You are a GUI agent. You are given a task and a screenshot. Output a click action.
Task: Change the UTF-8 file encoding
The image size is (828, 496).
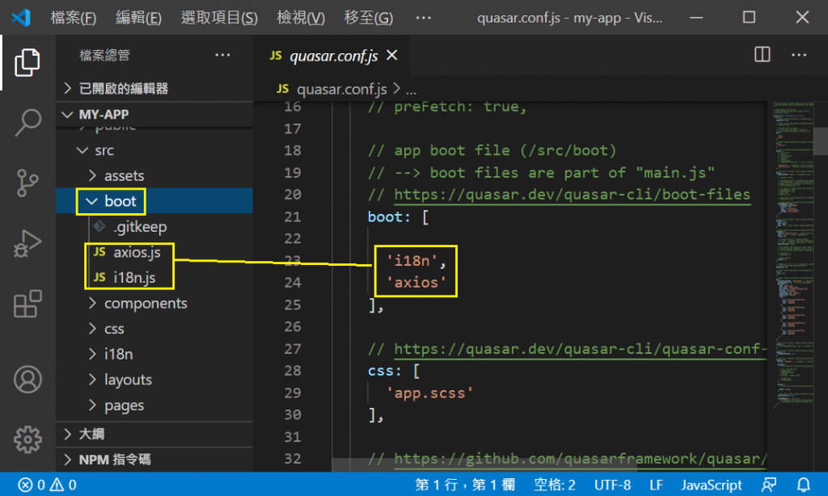tap(613, 485)
